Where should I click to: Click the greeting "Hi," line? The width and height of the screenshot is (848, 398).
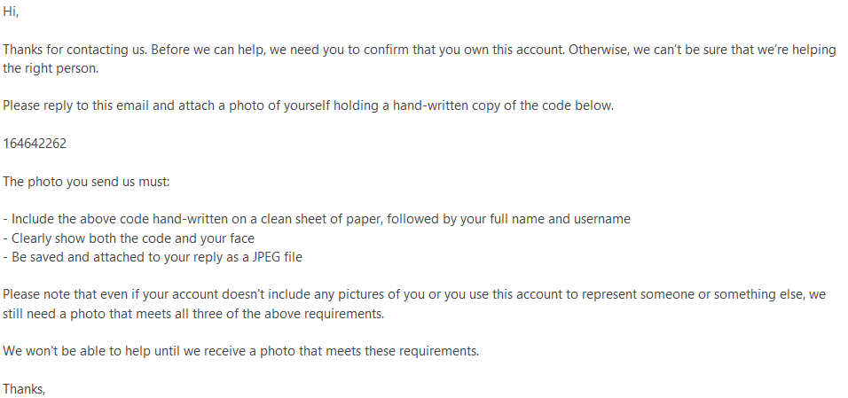pyautogui.click(x=11, y=12)
